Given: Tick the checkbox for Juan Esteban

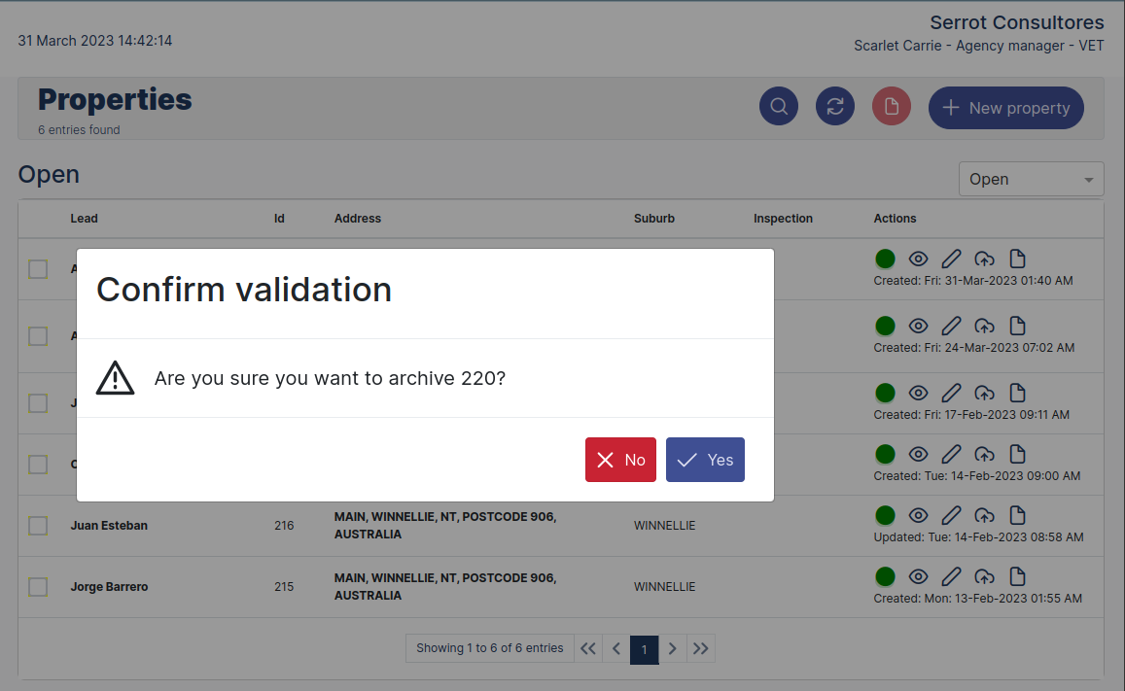Looking at the screenshot, I should pos(38,526).
